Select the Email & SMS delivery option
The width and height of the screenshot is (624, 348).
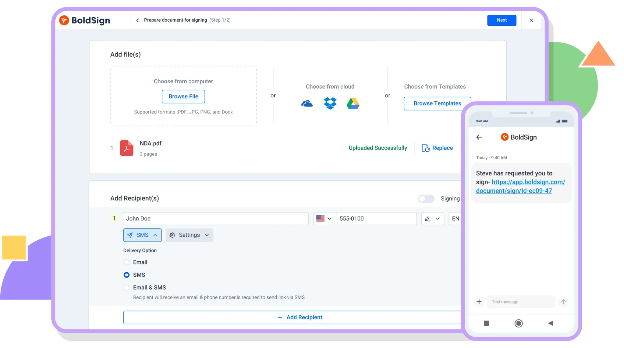pyautogui.click(x=126, y=288)
